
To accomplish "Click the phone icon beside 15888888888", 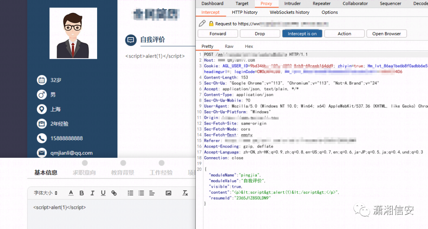I will click(x=42, y=138).
